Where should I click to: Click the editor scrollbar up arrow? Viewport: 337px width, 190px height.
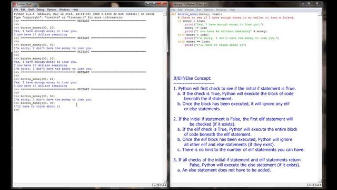tap(320, 14)
